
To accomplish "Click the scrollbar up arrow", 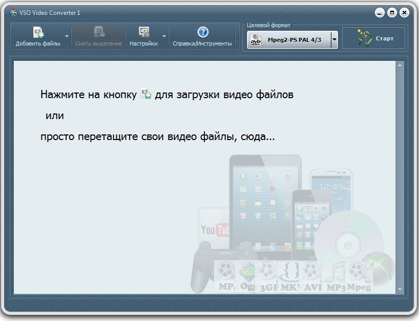I will pyautogui.click(x=400, y=65).
